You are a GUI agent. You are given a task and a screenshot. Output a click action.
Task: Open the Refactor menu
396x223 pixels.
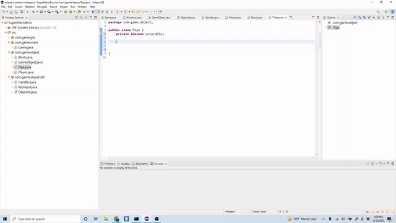tap(30, 7)
